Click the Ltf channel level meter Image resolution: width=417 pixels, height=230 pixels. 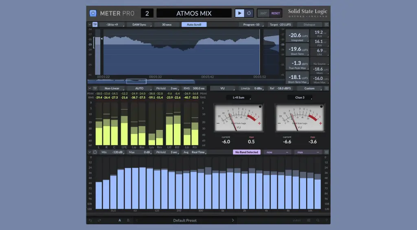coord(169,124)
